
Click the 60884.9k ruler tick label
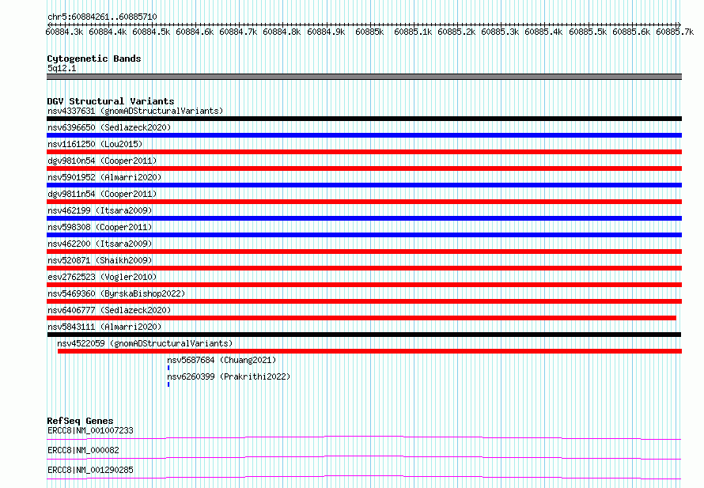[326, 32]
